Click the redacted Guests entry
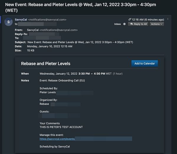Image resolution: width=177 pixels, height=154 pixels. tap(60, 116)
